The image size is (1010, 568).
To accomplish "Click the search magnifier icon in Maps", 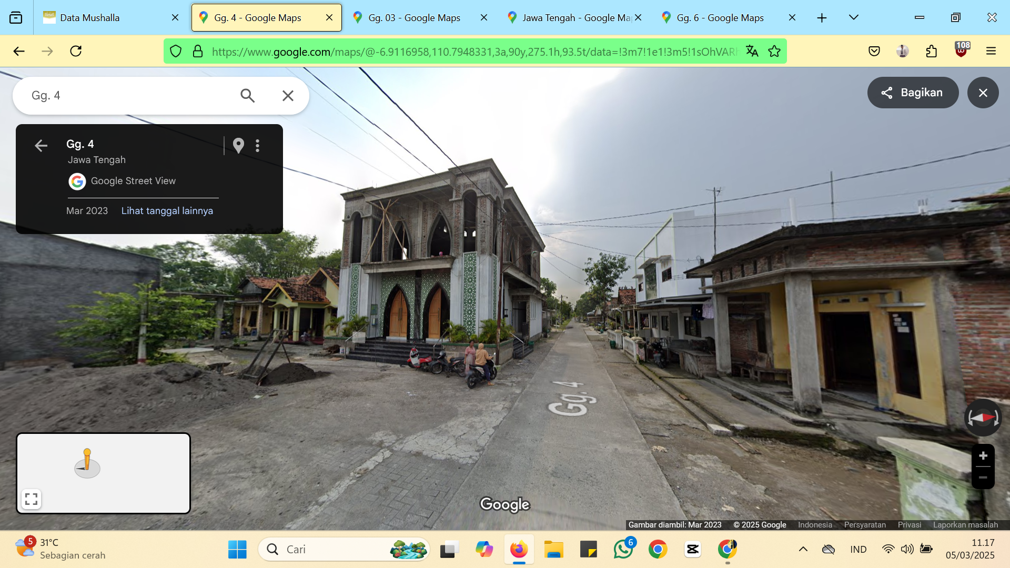I will pos(247,95).
